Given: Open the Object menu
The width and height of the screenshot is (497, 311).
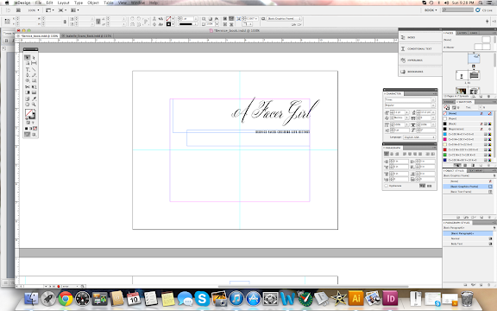Looking at the screenshot, I should coord(93,3).
